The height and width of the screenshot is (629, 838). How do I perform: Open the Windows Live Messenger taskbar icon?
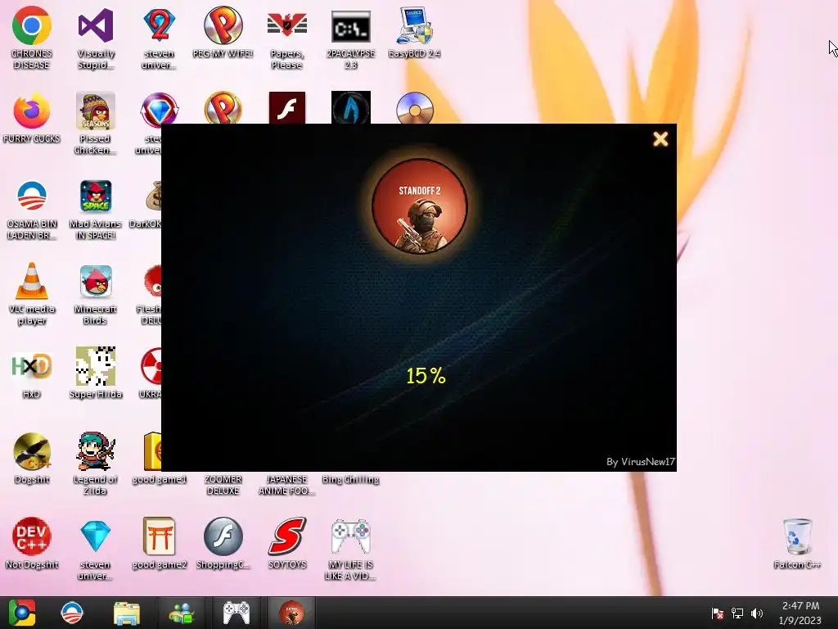tap(182, 613)
